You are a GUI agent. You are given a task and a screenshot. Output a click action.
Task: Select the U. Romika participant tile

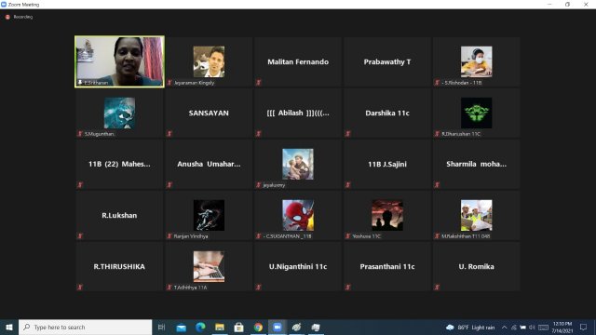[476, 266]
